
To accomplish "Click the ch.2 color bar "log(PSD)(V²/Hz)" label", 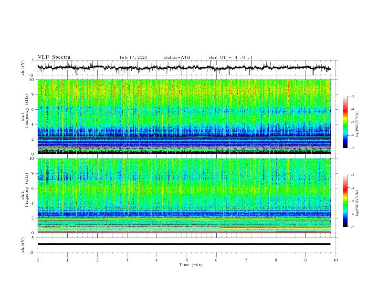I will pos(357,203).
